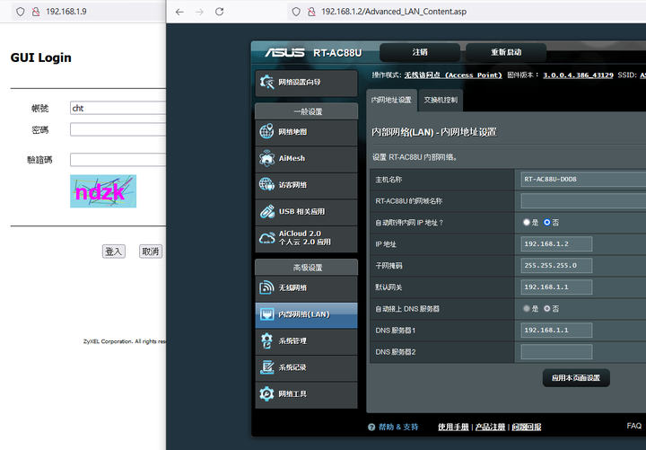Open the 使用手册 link
Image resolution: width=646 pixels, height=450 pixels.
[x=453, y=428]
